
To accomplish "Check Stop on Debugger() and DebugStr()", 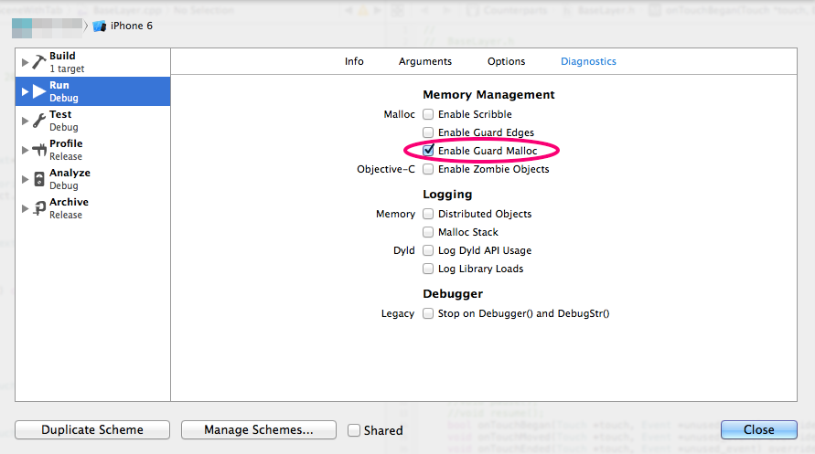I will coord(428,313).
